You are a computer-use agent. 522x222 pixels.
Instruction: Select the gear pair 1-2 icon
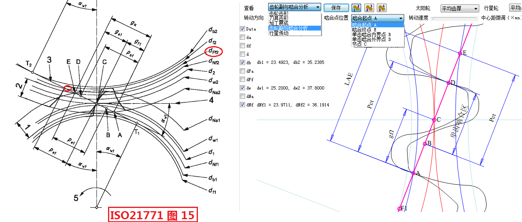coord(356,8)
